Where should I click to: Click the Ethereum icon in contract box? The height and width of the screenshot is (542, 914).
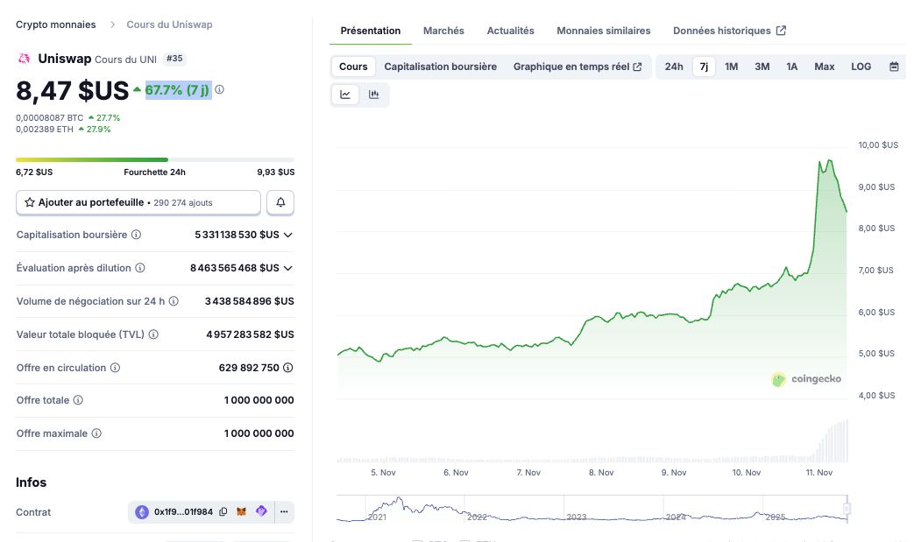pyautogui.click(x=142, y=511)
